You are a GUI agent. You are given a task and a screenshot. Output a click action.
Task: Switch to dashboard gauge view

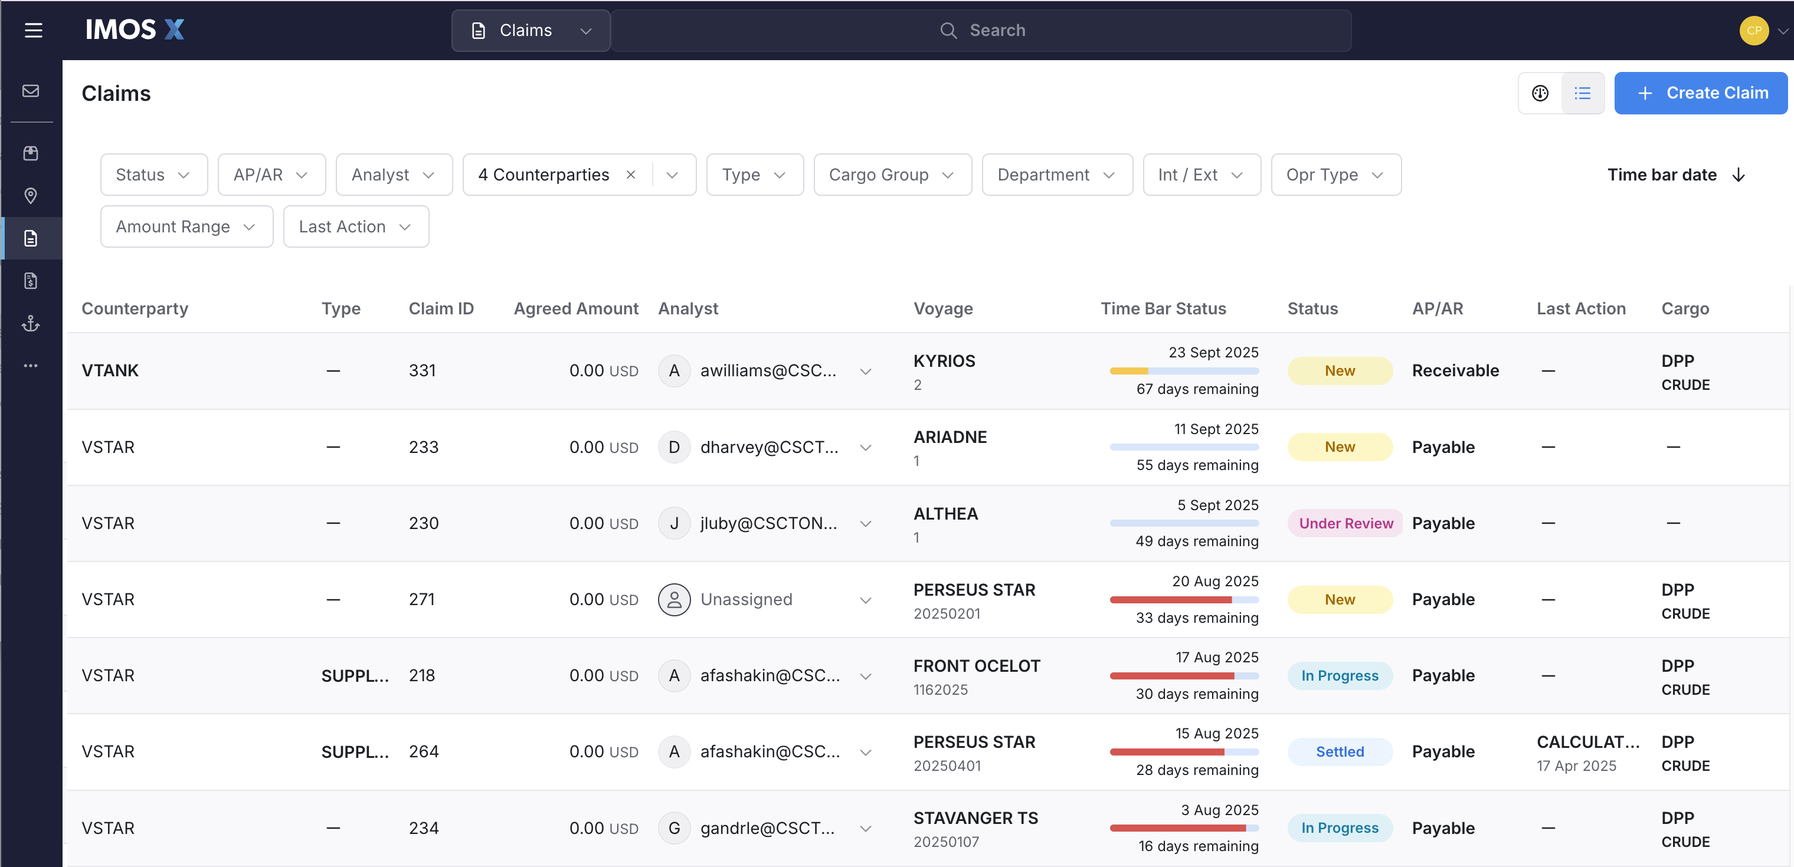tap(1540, 93)
